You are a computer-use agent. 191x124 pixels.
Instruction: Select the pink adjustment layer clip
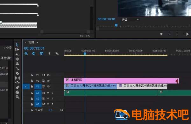122,80
